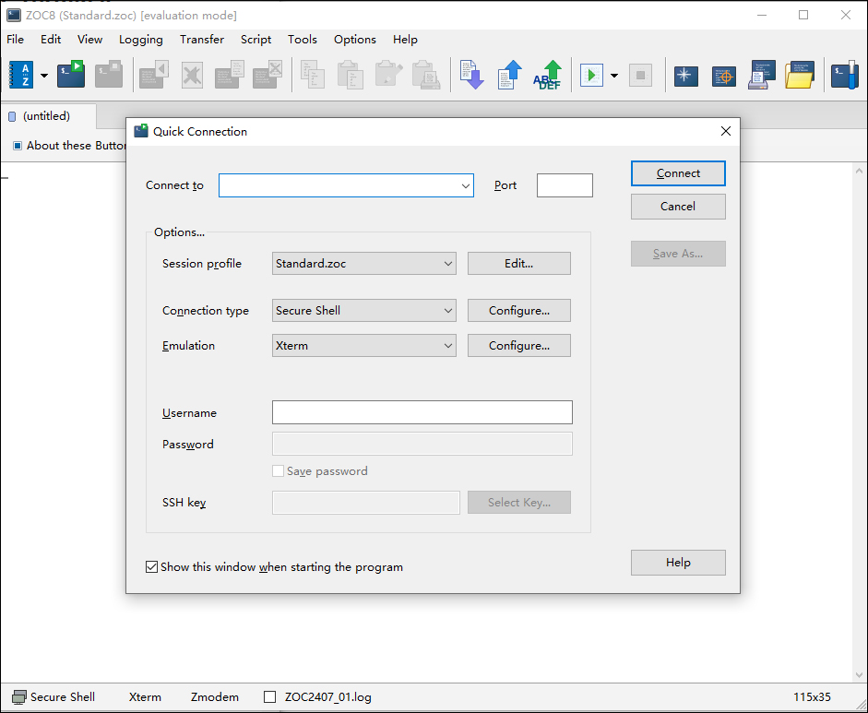Click the Port input field

point(565,185)
